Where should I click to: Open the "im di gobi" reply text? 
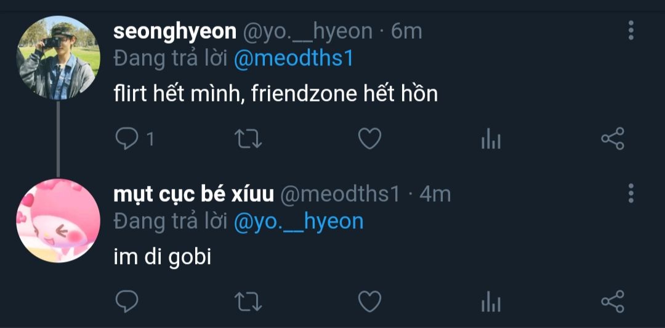click(x=163, y=257)
